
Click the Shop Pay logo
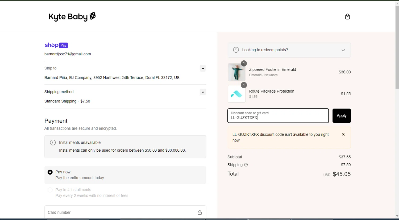pos(56,45)
